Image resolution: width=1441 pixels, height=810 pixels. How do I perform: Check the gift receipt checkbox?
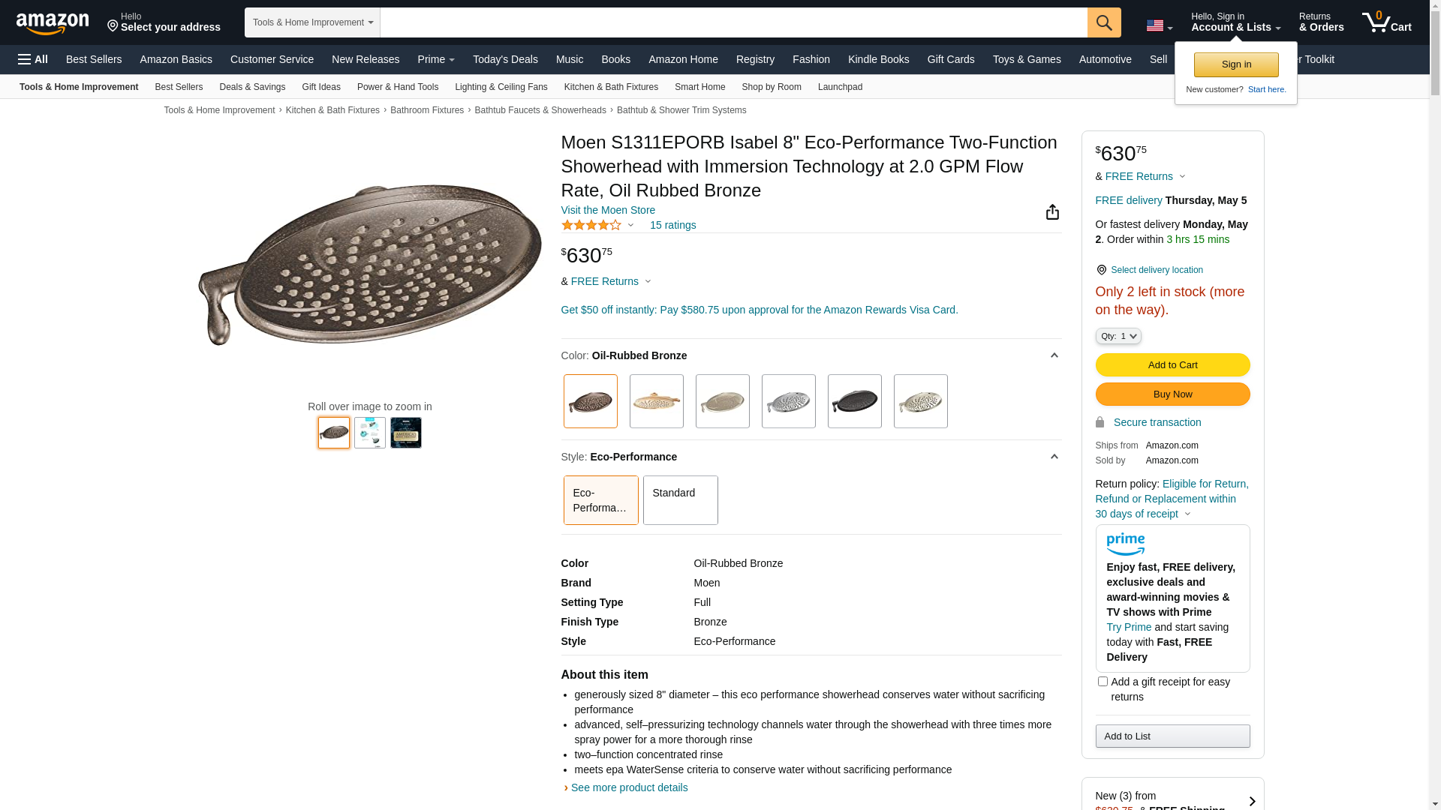[x=1103, y=682]
